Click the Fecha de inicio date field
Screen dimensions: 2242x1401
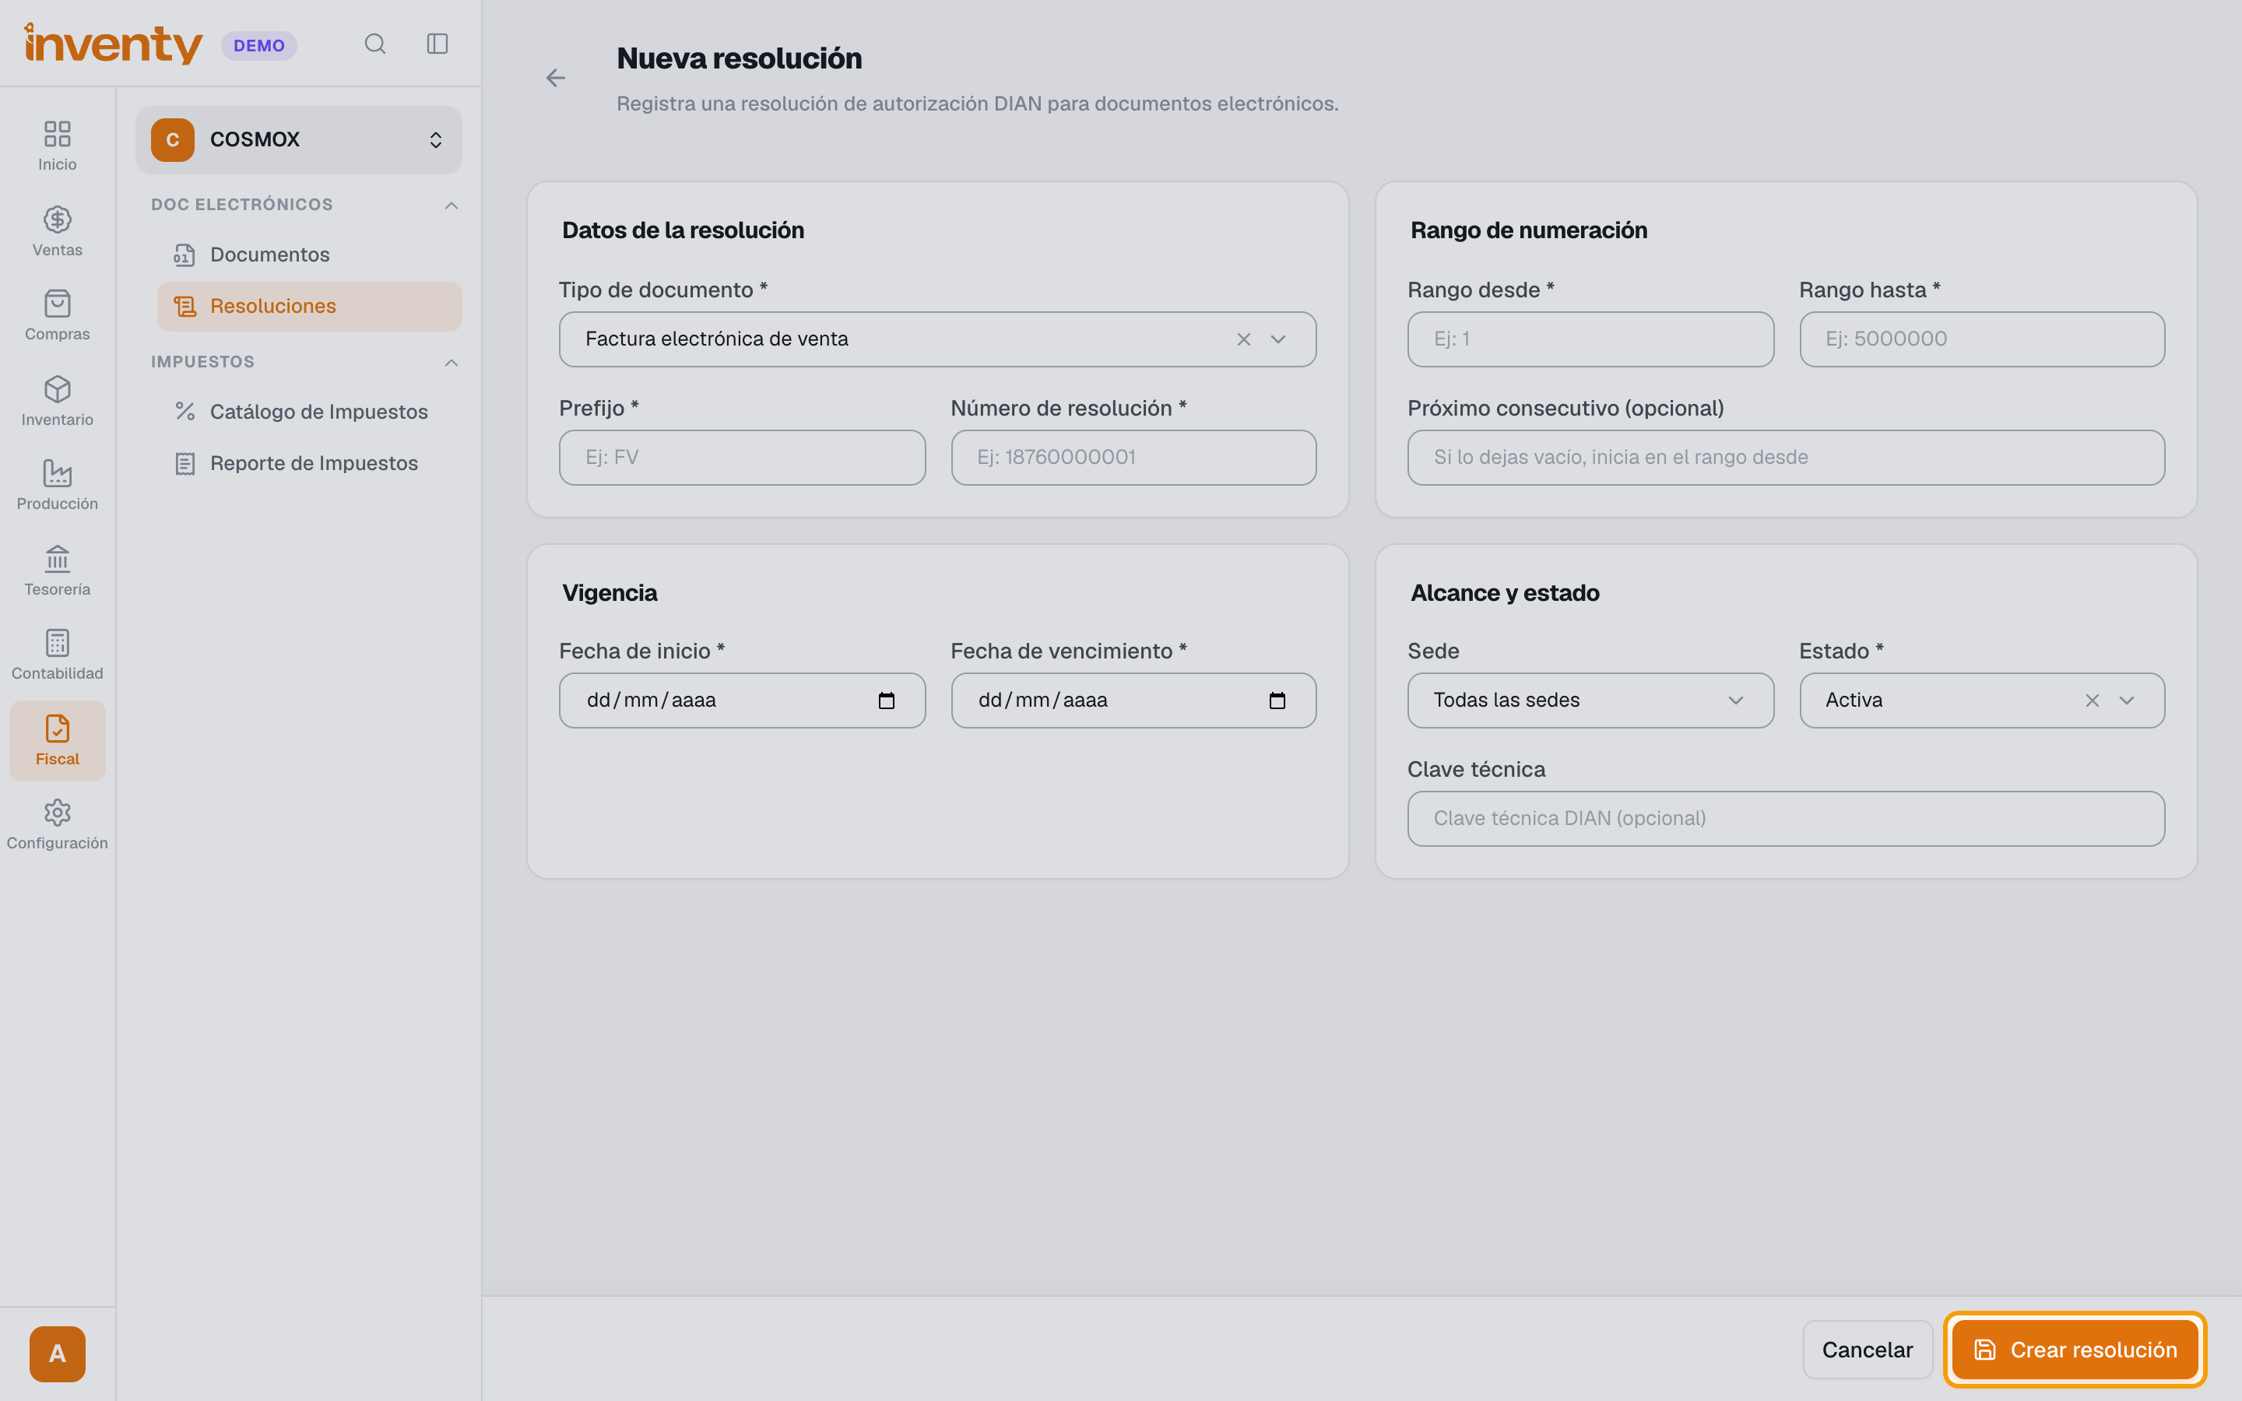[742, 700]
